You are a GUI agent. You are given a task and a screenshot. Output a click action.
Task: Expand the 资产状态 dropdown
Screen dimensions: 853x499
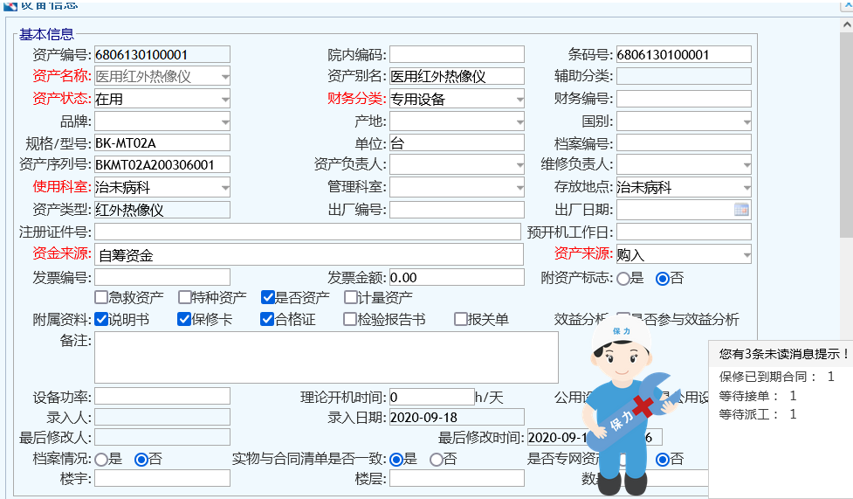tap(224, 100)
